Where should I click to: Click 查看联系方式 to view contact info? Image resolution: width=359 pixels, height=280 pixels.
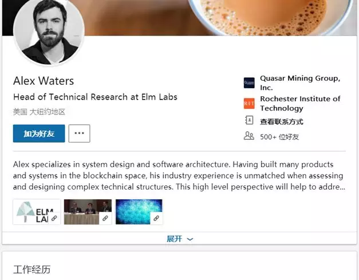[281, 121]
